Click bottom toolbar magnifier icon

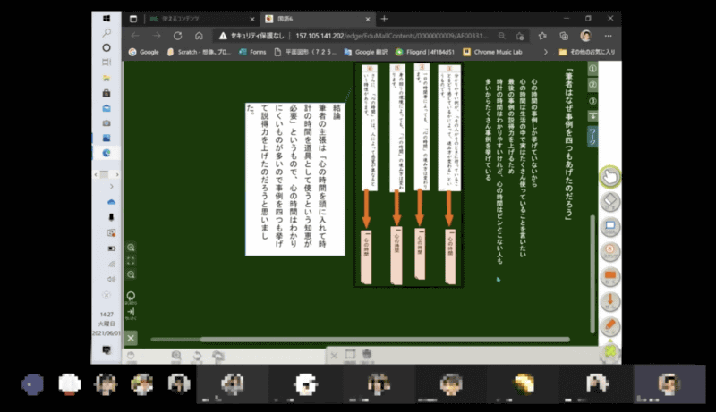[x=176, y=356]
